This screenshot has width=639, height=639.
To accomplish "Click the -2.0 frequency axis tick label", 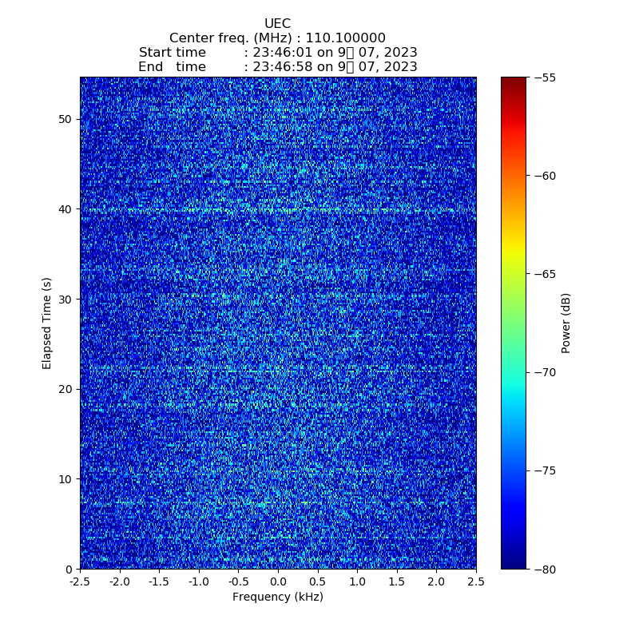I will click(x=119, y=581).
